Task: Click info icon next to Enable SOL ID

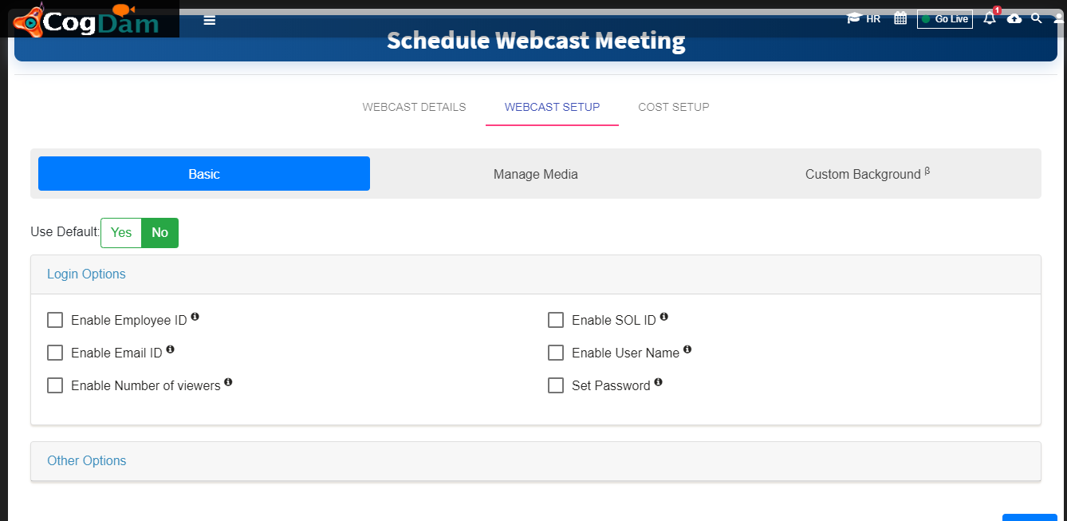Action: [x=663, y=317]
